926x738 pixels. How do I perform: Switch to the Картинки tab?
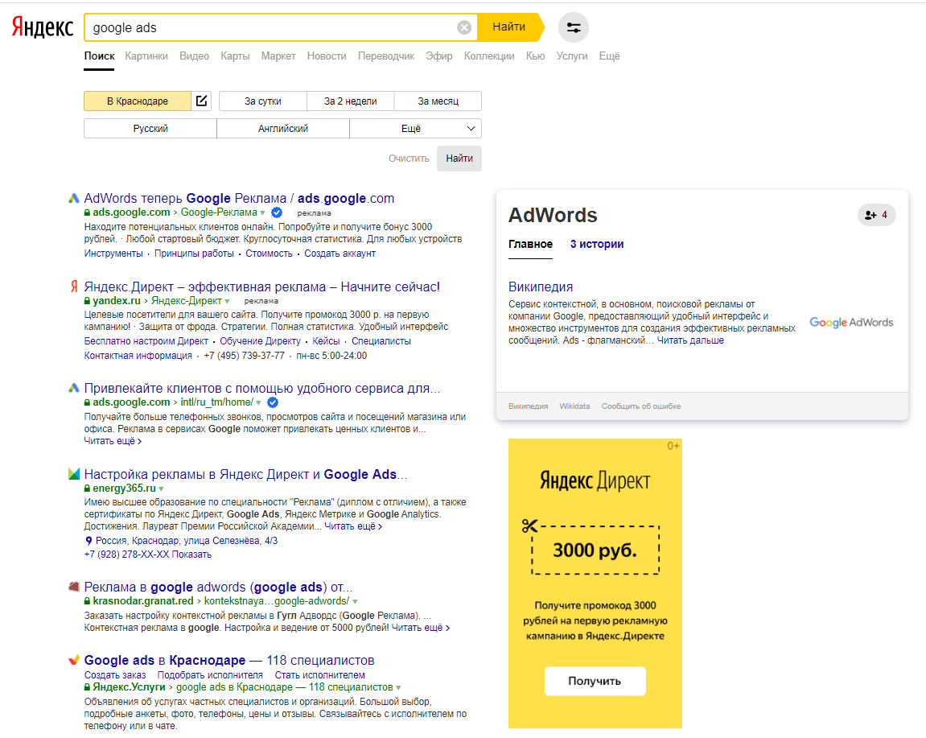click(146, 56)
